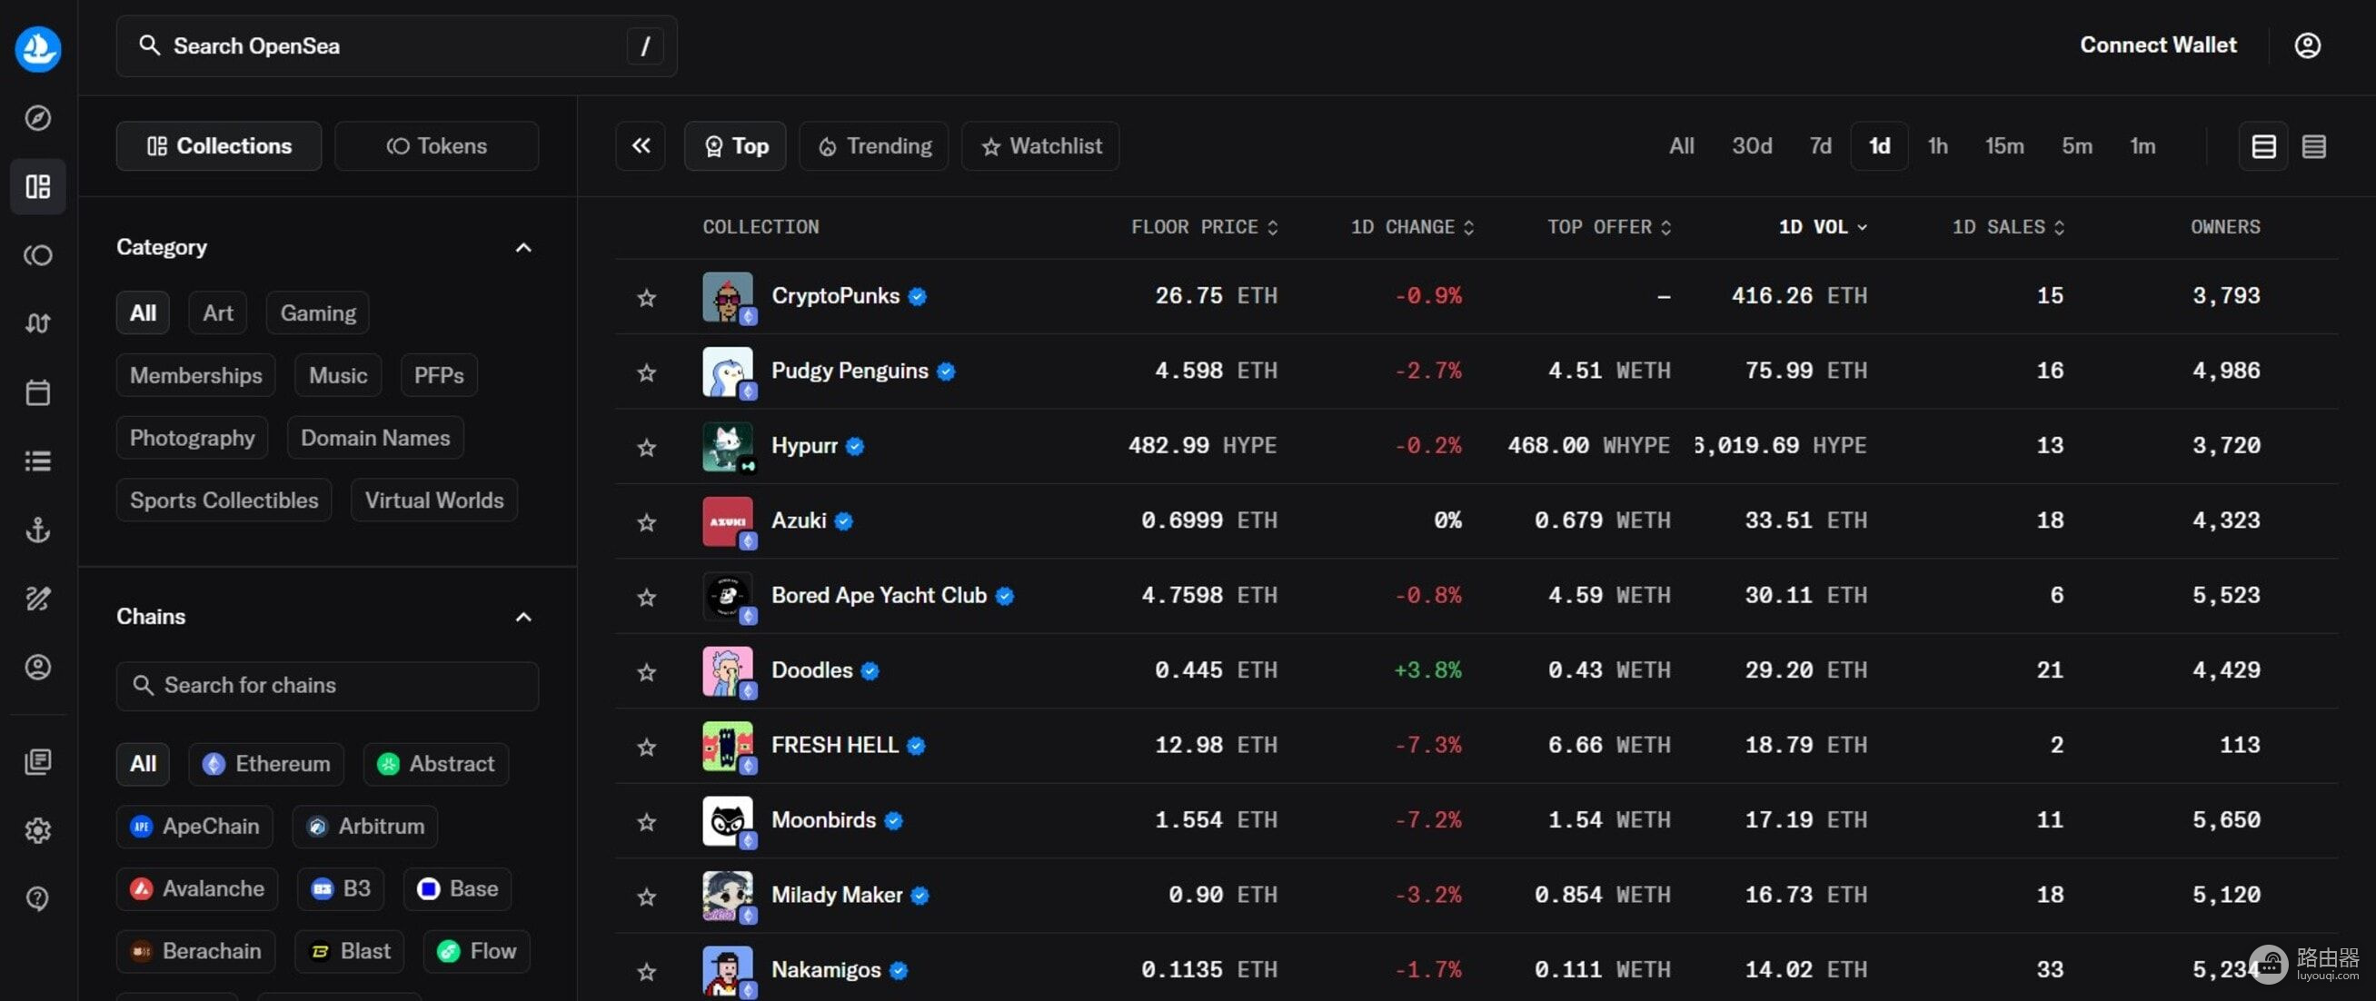Open the Bored Ape Yacht Club collection

pos(878,596)
